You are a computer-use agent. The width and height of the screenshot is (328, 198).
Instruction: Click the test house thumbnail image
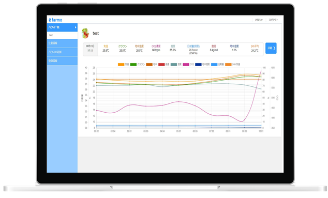[85, 33]
